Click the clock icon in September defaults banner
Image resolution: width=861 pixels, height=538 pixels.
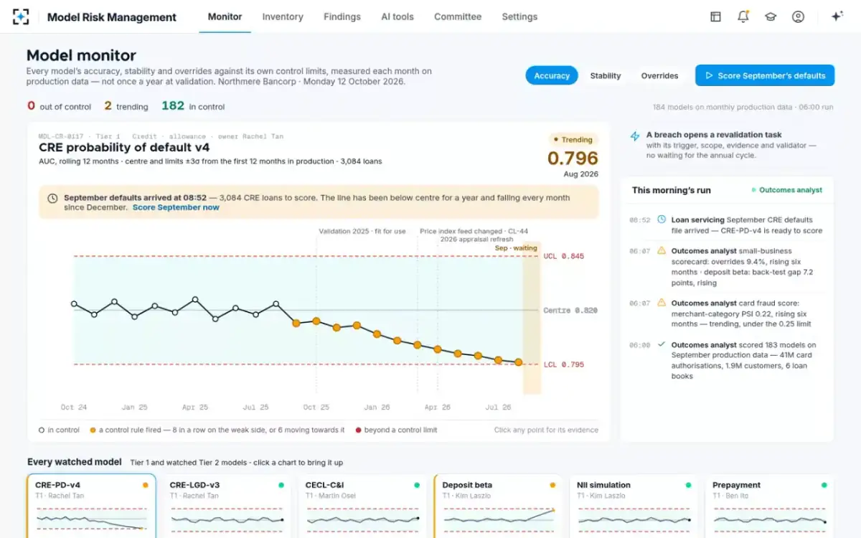tap(52, 198)
